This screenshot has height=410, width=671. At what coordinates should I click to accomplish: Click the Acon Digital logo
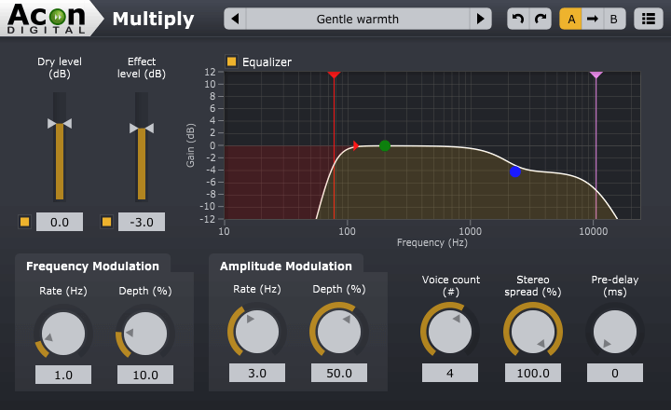point(47,19)
